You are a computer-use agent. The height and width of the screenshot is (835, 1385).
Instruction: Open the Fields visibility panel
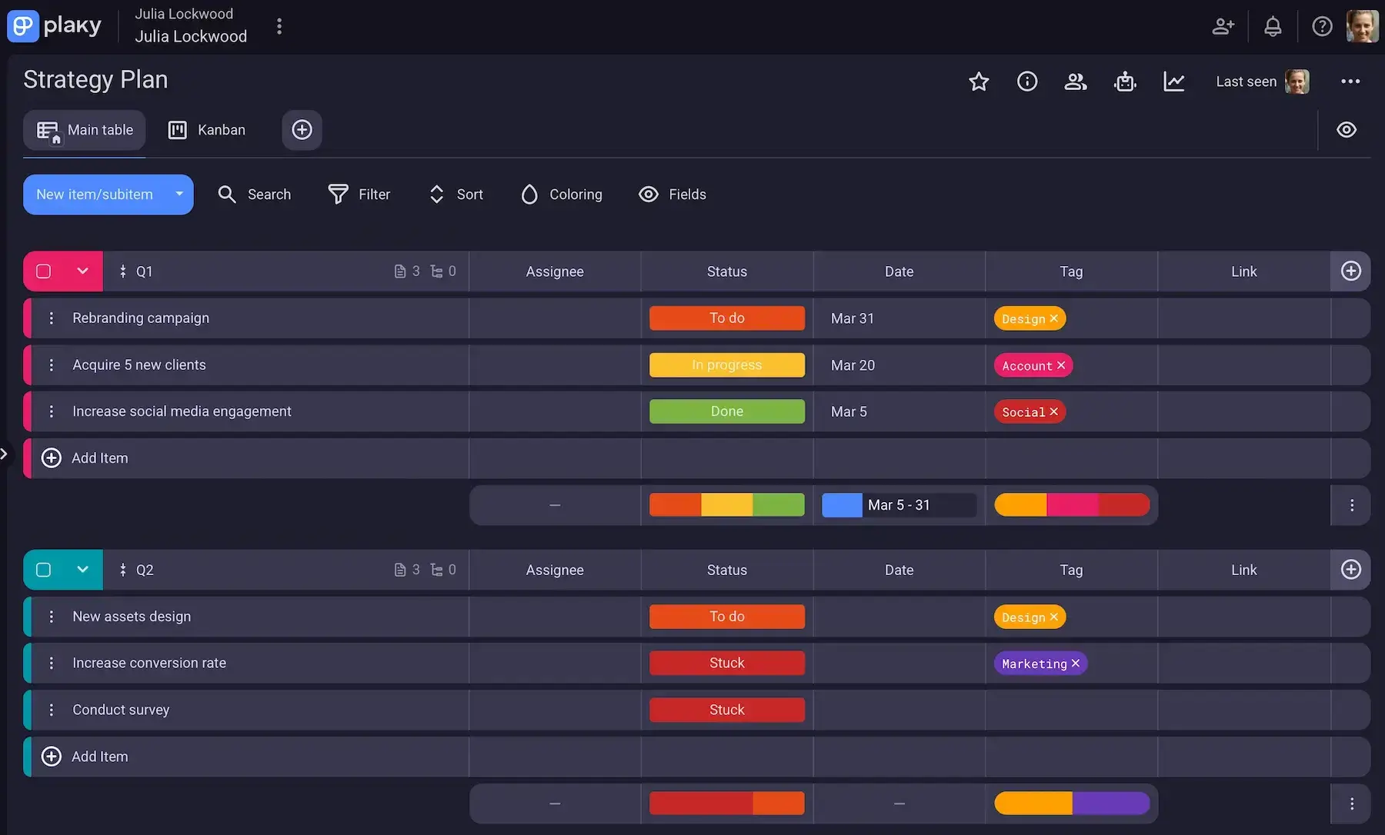[x=671, y=194]
